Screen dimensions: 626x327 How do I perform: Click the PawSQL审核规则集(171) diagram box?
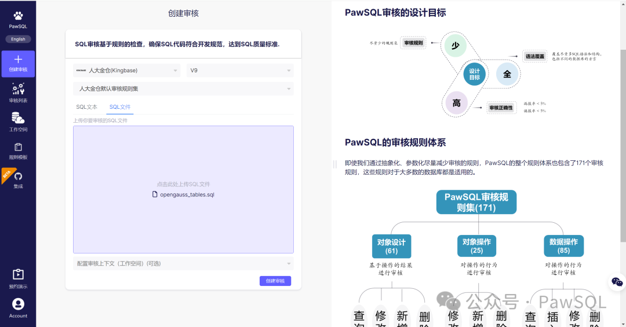click(x=476, y=202)
